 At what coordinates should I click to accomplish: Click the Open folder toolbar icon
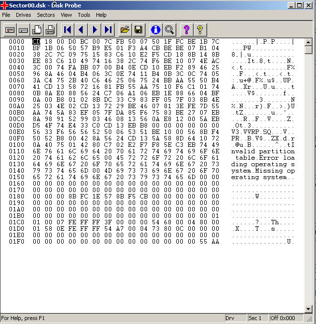tap(125, 30)
